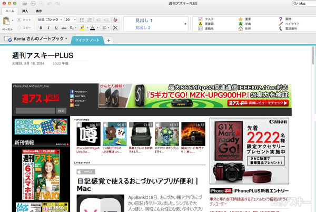Open the MS ゴシック font dropdown
This screenshot has height=212, width=316.
tap(61, 20)
